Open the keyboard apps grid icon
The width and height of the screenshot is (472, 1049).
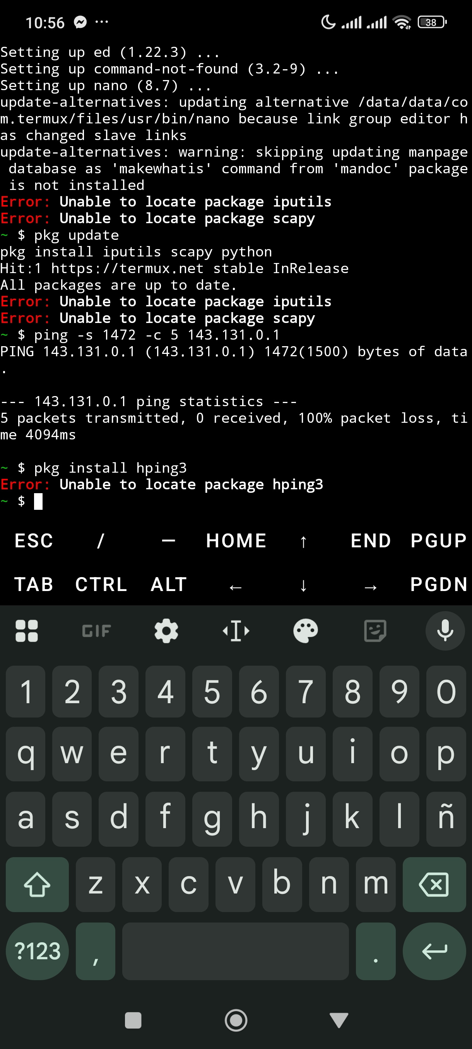click(26, 631)
